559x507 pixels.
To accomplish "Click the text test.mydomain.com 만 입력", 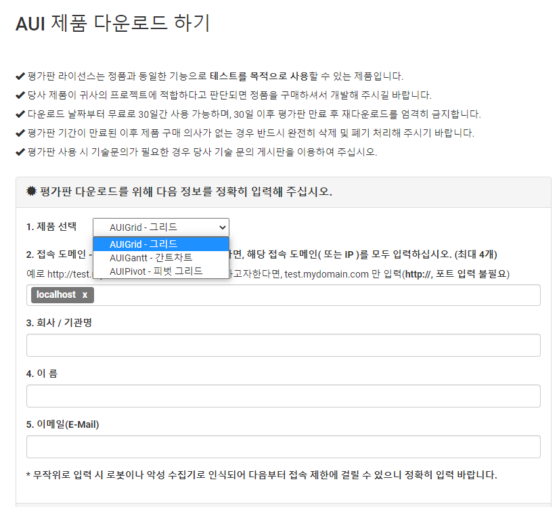I will [x=343, y=274].
